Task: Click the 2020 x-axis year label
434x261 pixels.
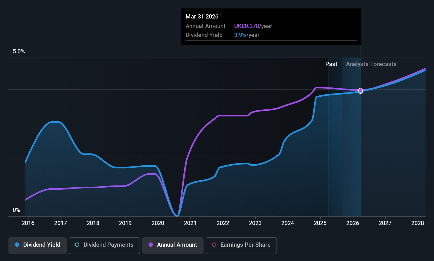Action: [x=158, y=223]
